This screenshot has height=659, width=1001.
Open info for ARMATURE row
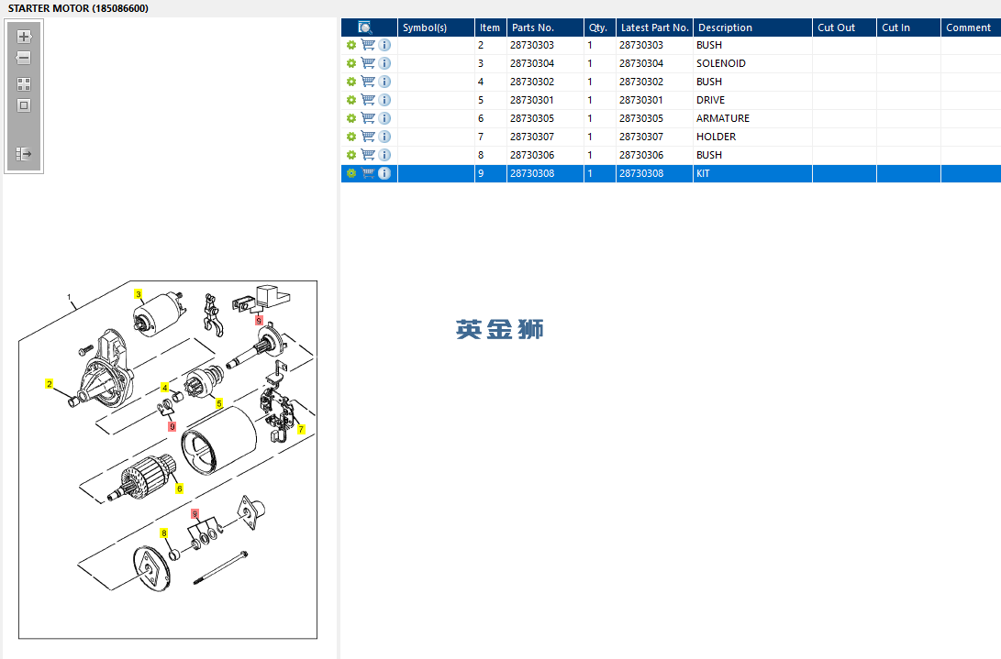tap(384, 118)
